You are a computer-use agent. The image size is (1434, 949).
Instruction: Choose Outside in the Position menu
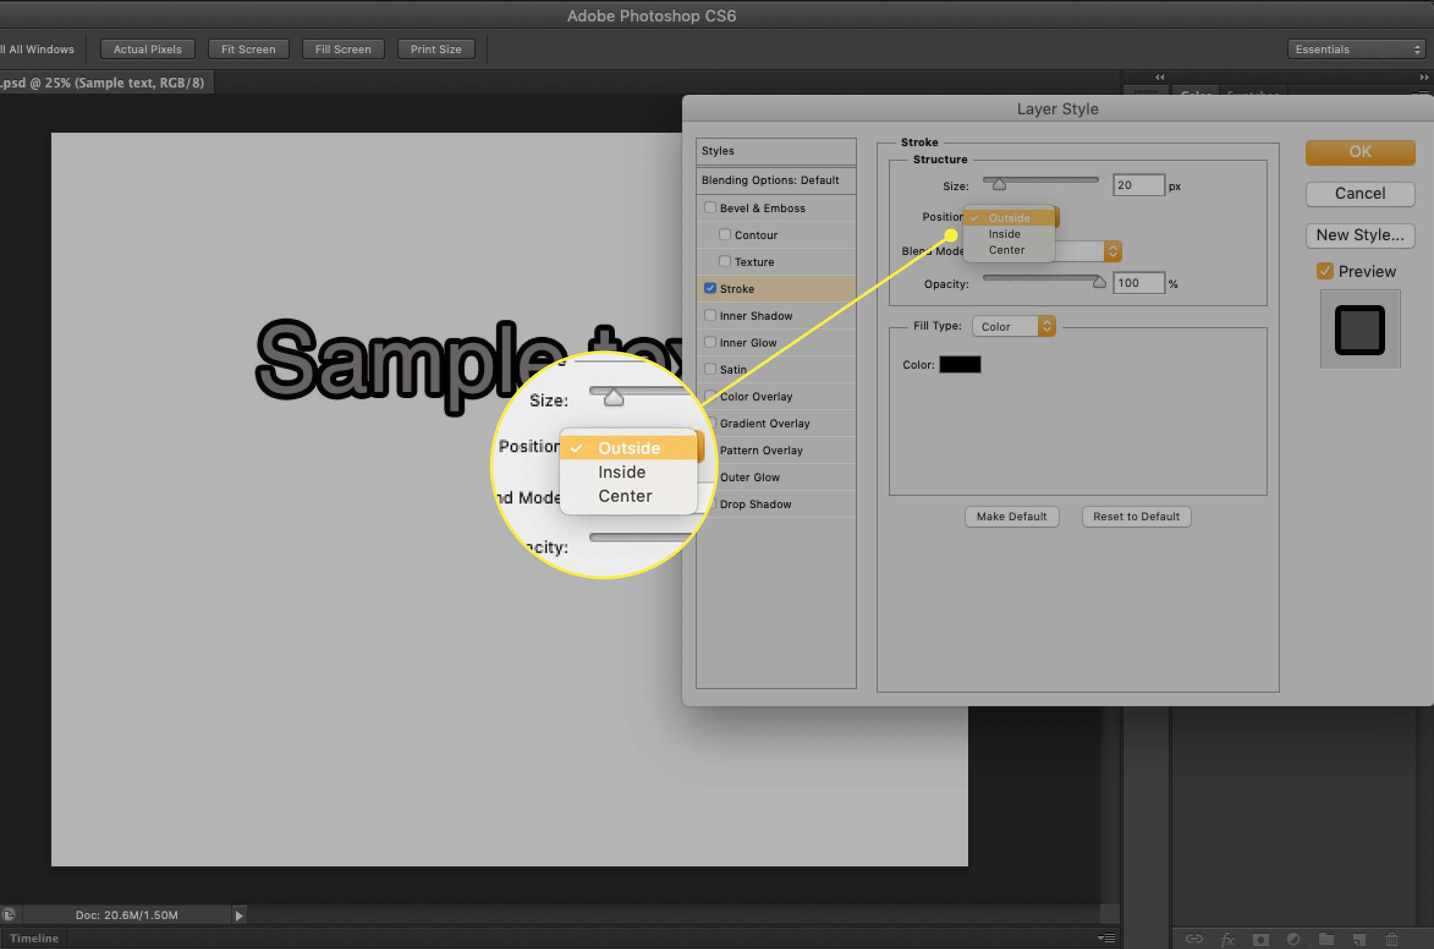pyautogui.click(x=1009, y=218)
